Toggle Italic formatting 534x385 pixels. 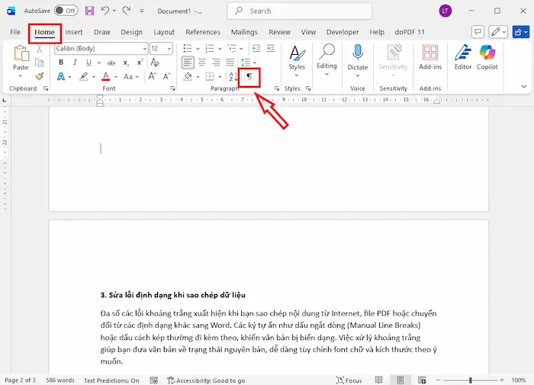point(75,63)
